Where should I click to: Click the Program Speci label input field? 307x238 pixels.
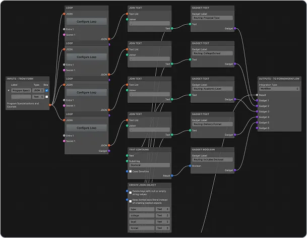pos(21,90)
